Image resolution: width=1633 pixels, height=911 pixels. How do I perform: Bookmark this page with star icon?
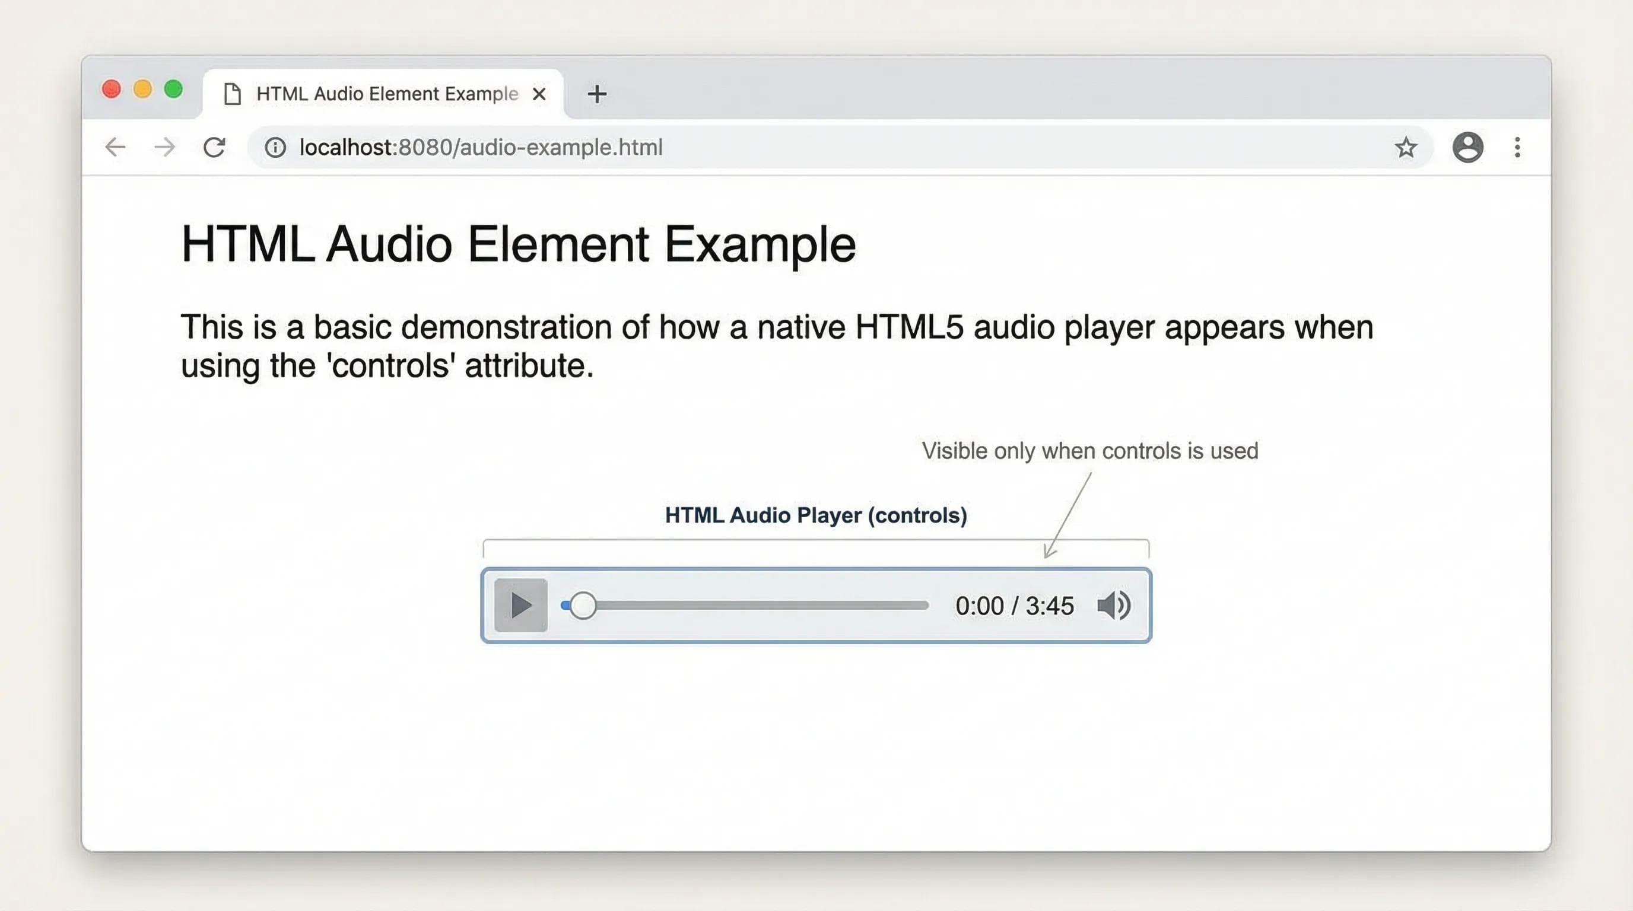1405,148
